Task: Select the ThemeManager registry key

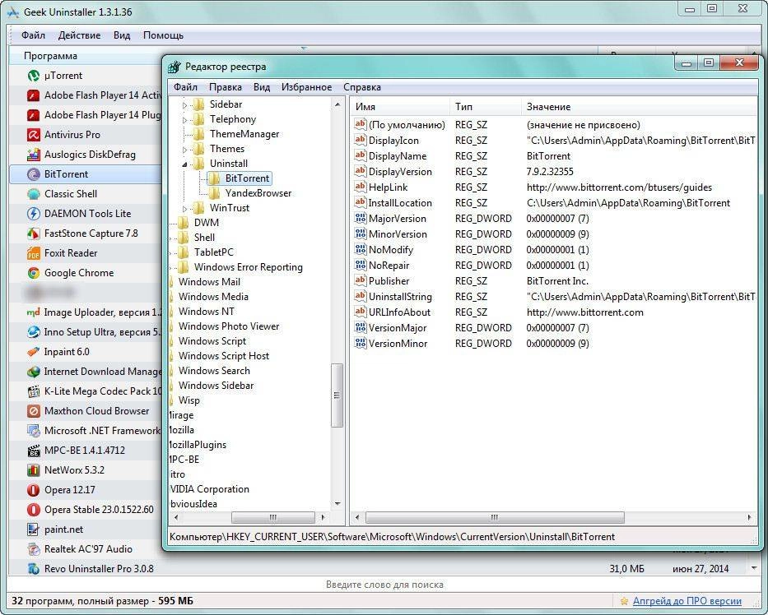Action: click(244, 134)
